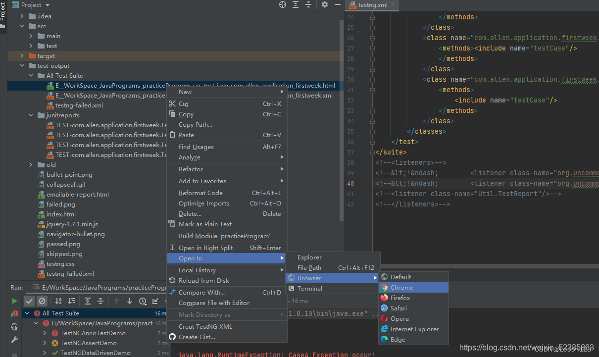Screen dimensions: 599x357
Task: Select TestNGDataDrivenDemo test result
Action: (95, 353)
